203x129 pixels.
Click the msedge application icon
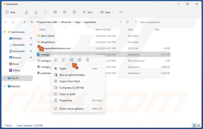click(39, 55)
